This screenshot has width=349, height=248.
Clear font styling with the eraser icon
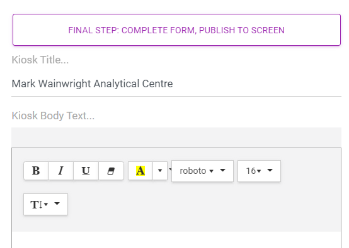point(111,171)
